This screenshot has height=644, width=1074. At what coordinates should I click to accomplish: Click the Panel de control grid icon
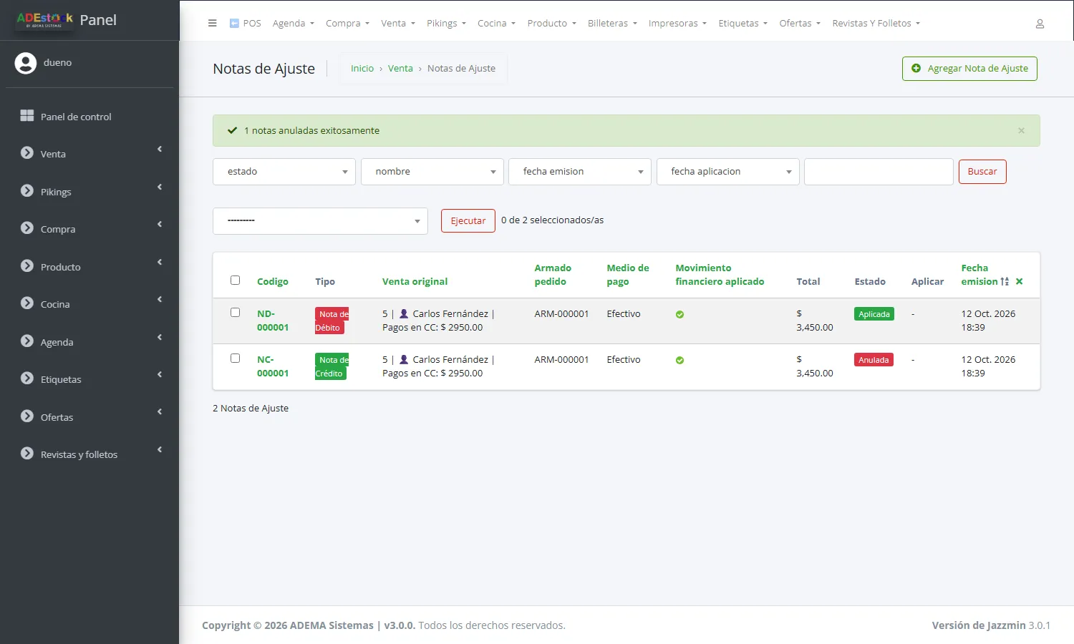coord(27,116)
